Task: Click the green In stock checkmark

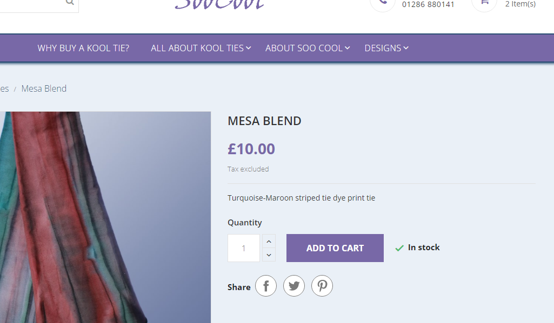Action: 399,248
